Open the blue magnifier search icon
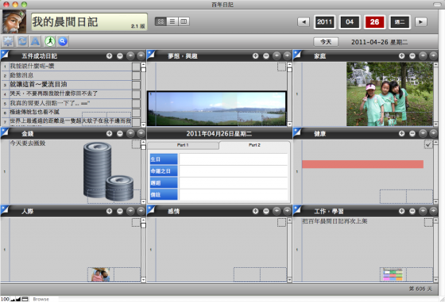 coord(63,41)
